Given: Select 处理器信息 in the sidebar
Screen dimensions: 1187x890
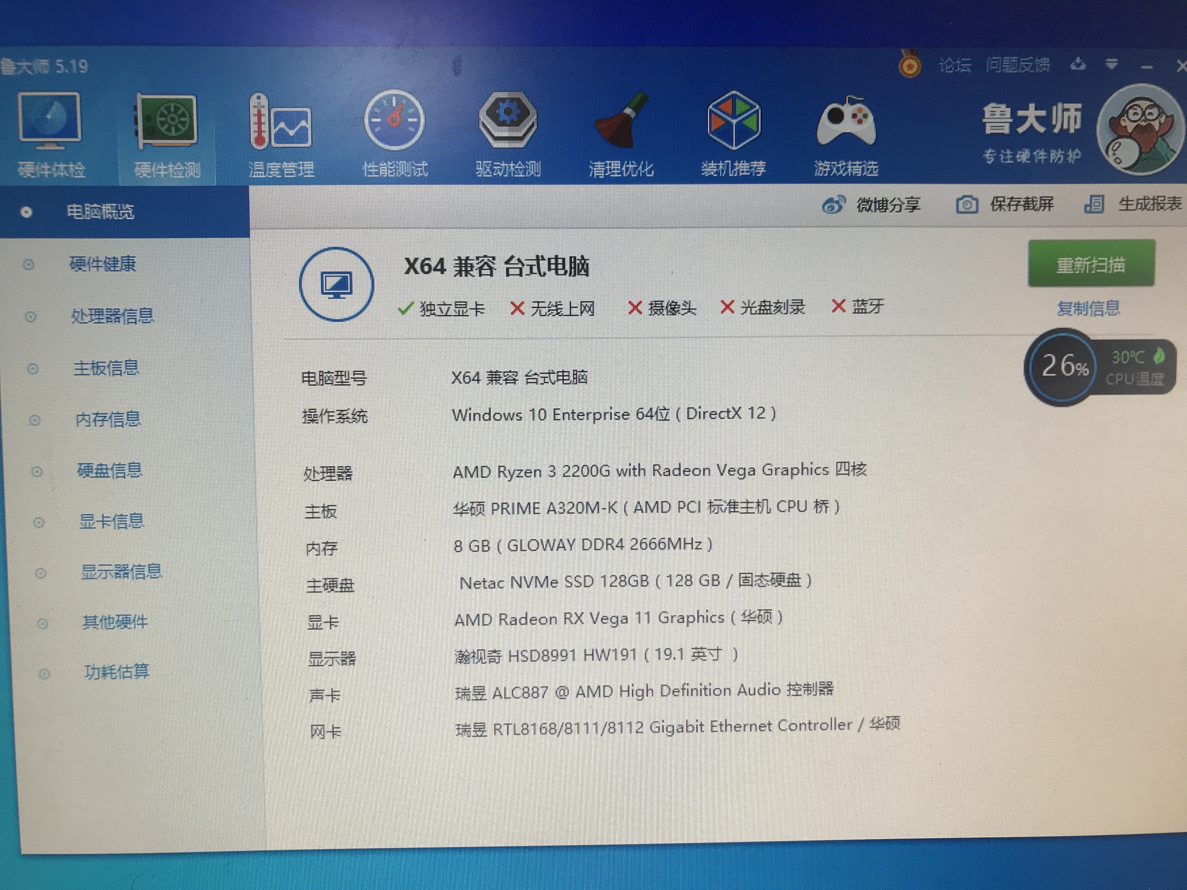Looking at the screenshot, I should pyautogui.click(x=112, y=316).
